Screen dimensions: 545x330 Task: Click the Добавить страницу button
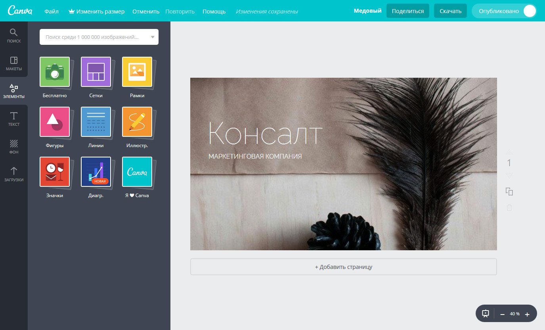[343, 267]
